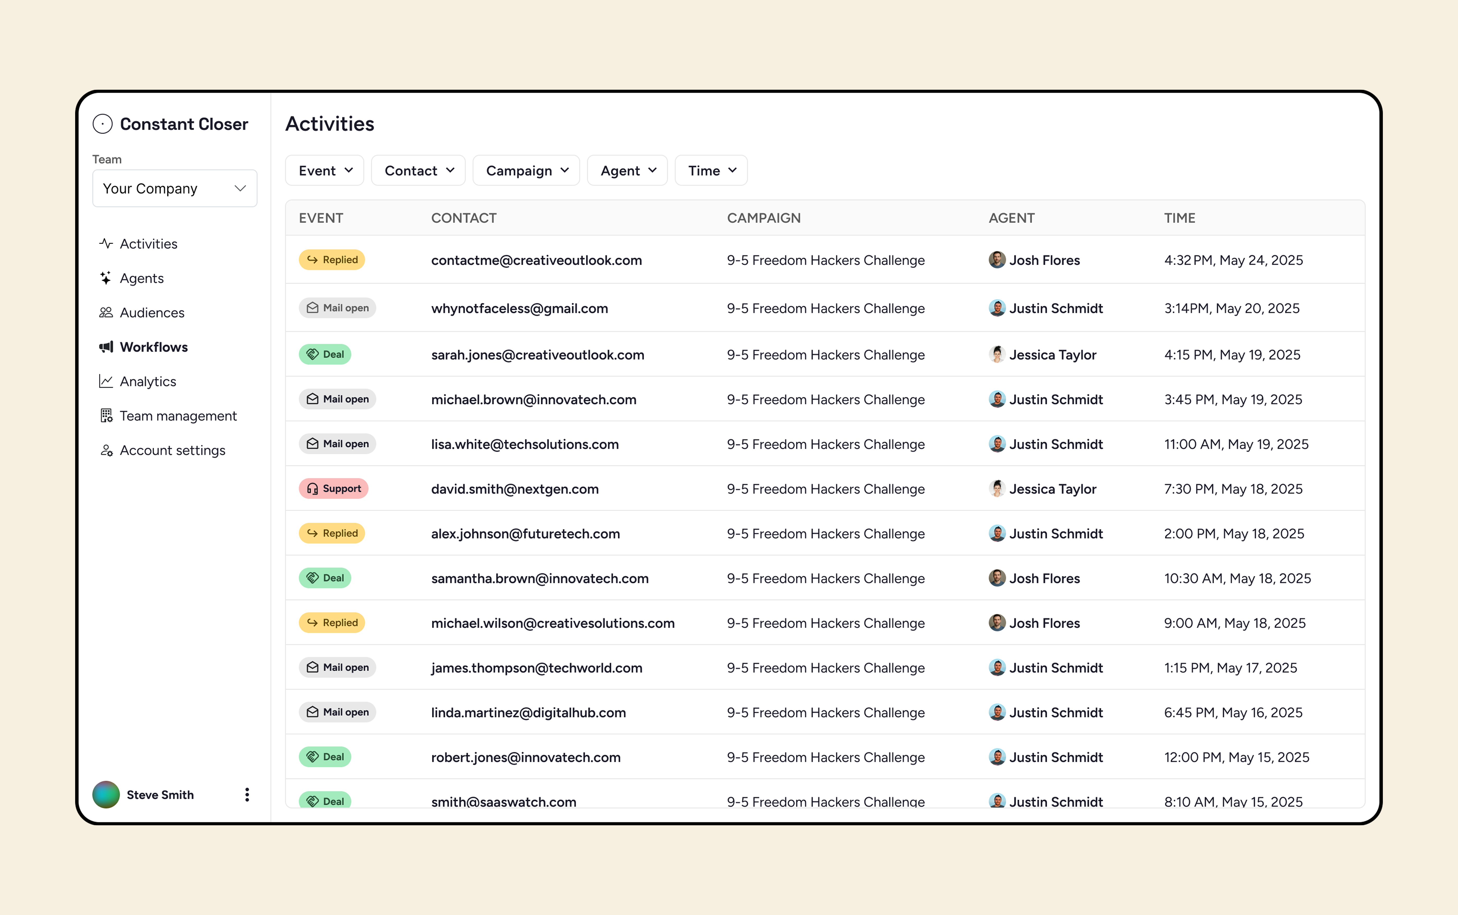Click the Mail open badge for lisa.white@techsolutions.com

(337, 444)
